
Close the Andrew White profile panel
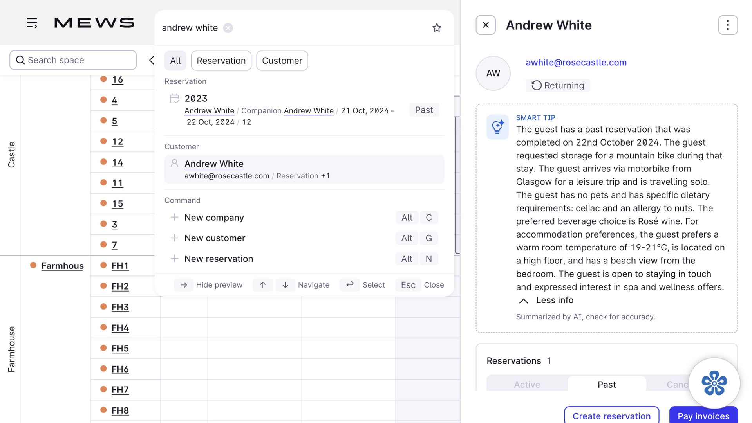point(486,25)
